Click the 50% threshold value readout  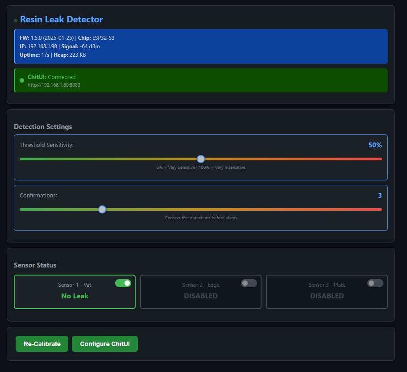click(x=375, y=145)
